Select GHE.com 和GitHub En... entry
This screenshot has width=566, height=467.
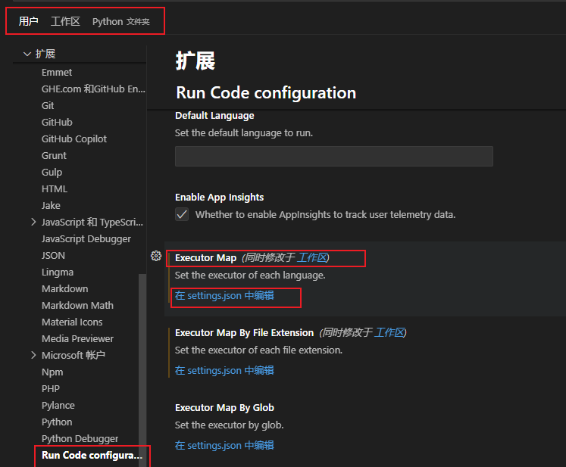coord(93,89)
